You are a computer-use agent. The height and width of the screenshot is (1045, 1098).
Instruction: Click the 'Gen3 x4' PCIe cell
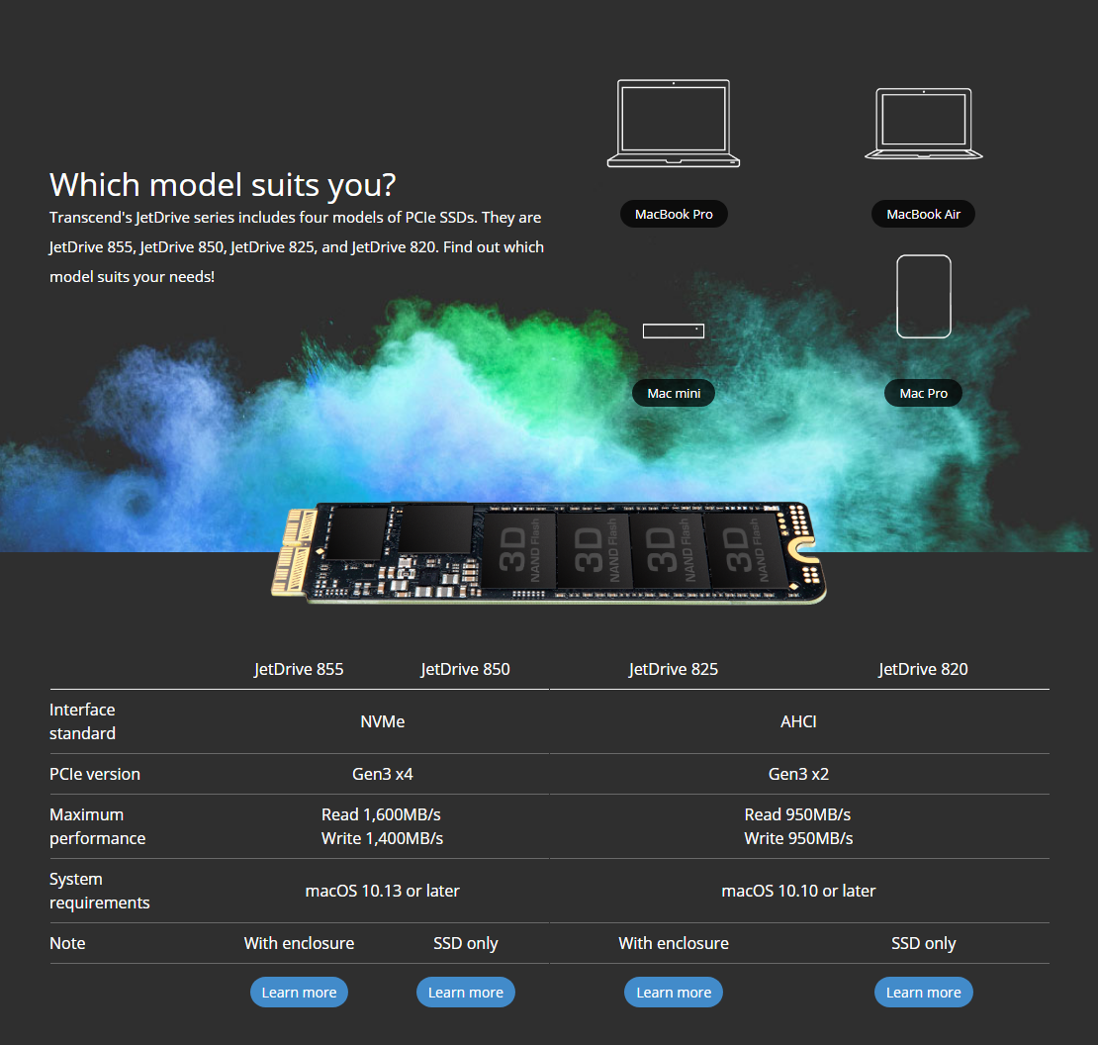click(x=383, y=774)
